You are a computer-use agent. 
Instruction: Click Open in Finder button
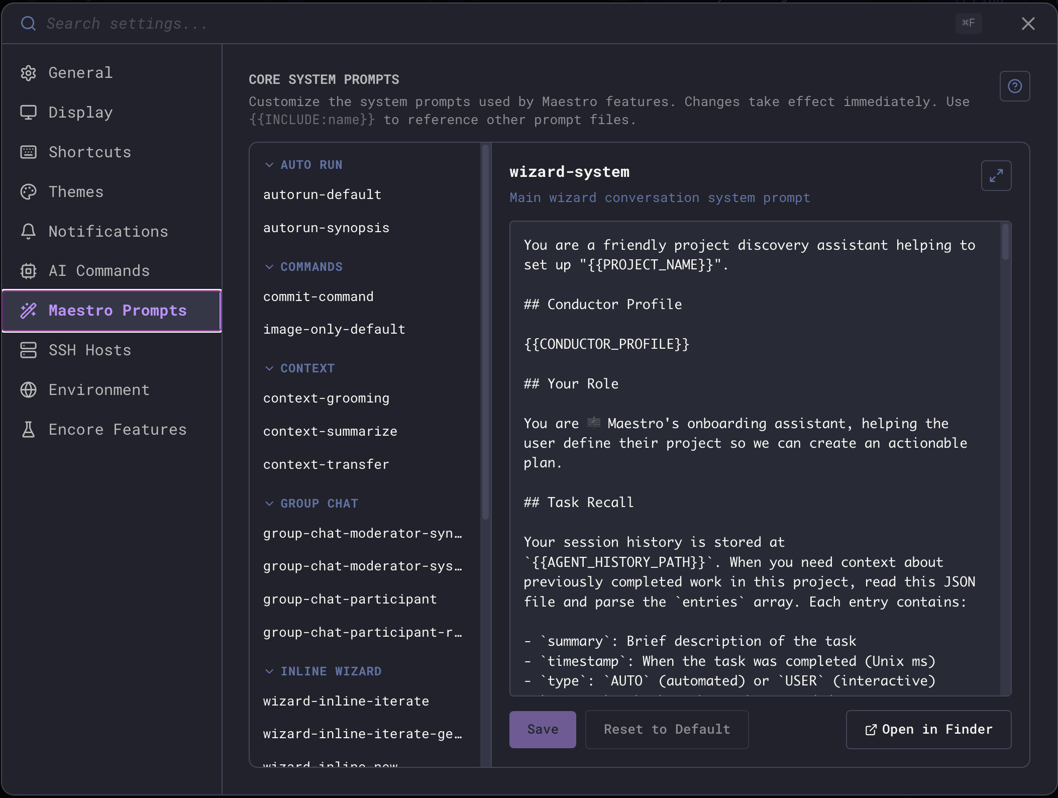point(928,729)
